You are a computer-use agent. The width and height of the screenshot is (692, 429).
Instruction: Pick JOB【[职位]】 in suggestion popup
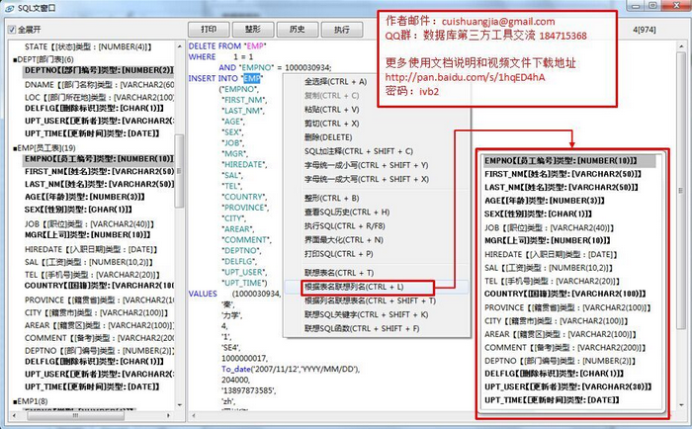[549, 228]
